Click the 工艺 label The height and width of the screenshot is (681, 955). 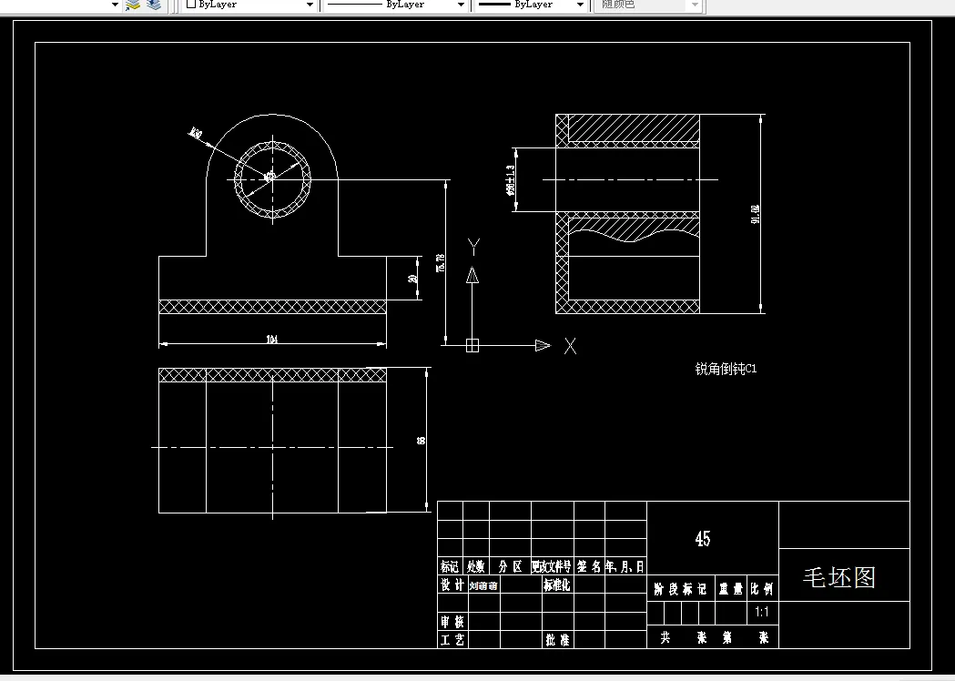click(452, 640)
